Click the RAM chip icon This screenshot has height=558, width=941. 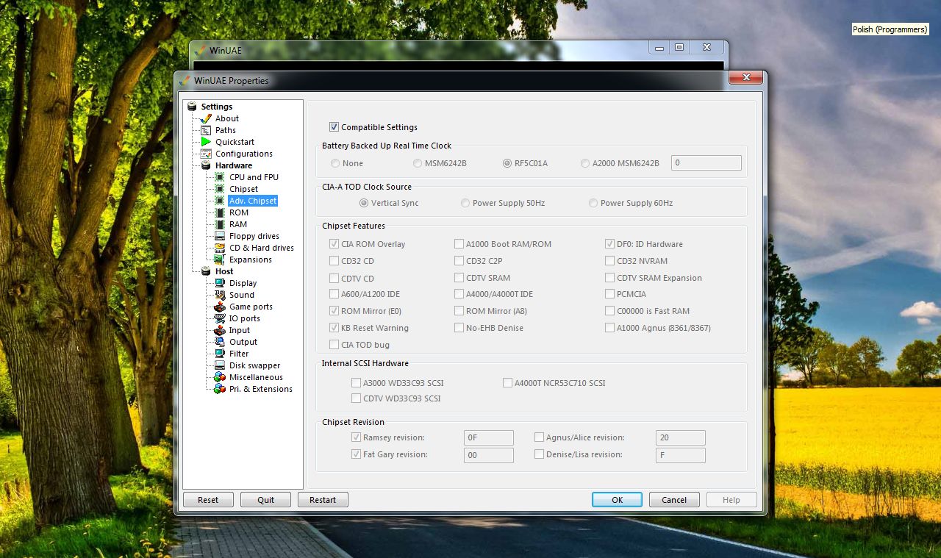[x=220, y=224]
